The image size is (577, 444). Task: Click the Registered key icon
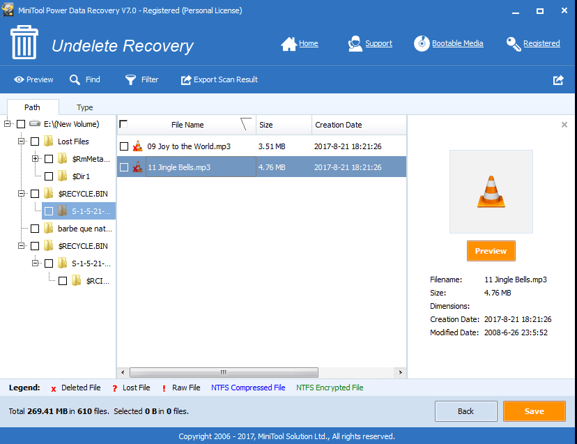[x=514, y=44]
